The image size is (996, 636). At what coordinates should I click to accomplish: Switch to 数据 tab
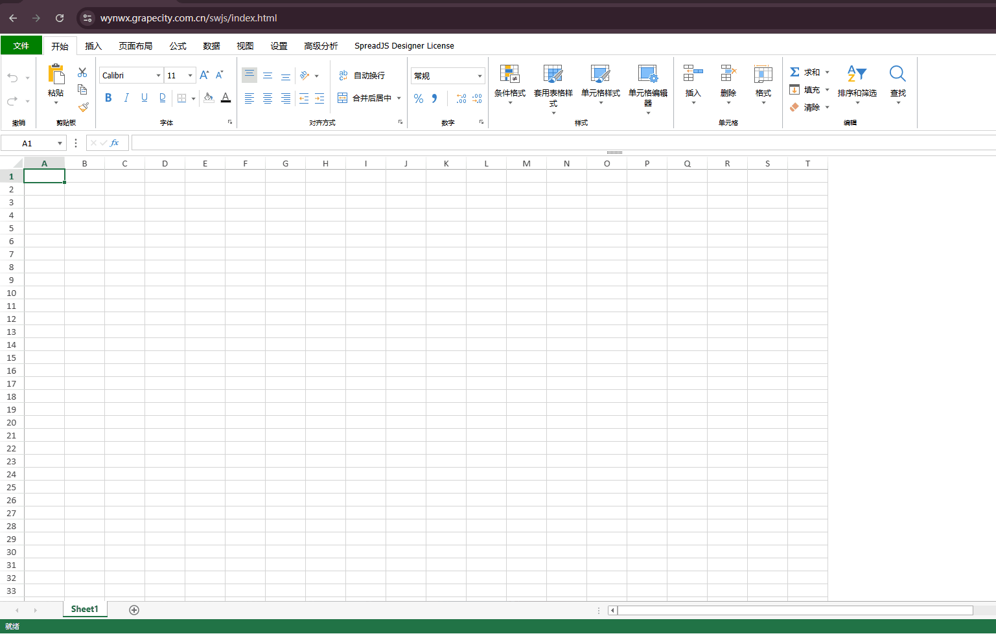click(211, 46)
